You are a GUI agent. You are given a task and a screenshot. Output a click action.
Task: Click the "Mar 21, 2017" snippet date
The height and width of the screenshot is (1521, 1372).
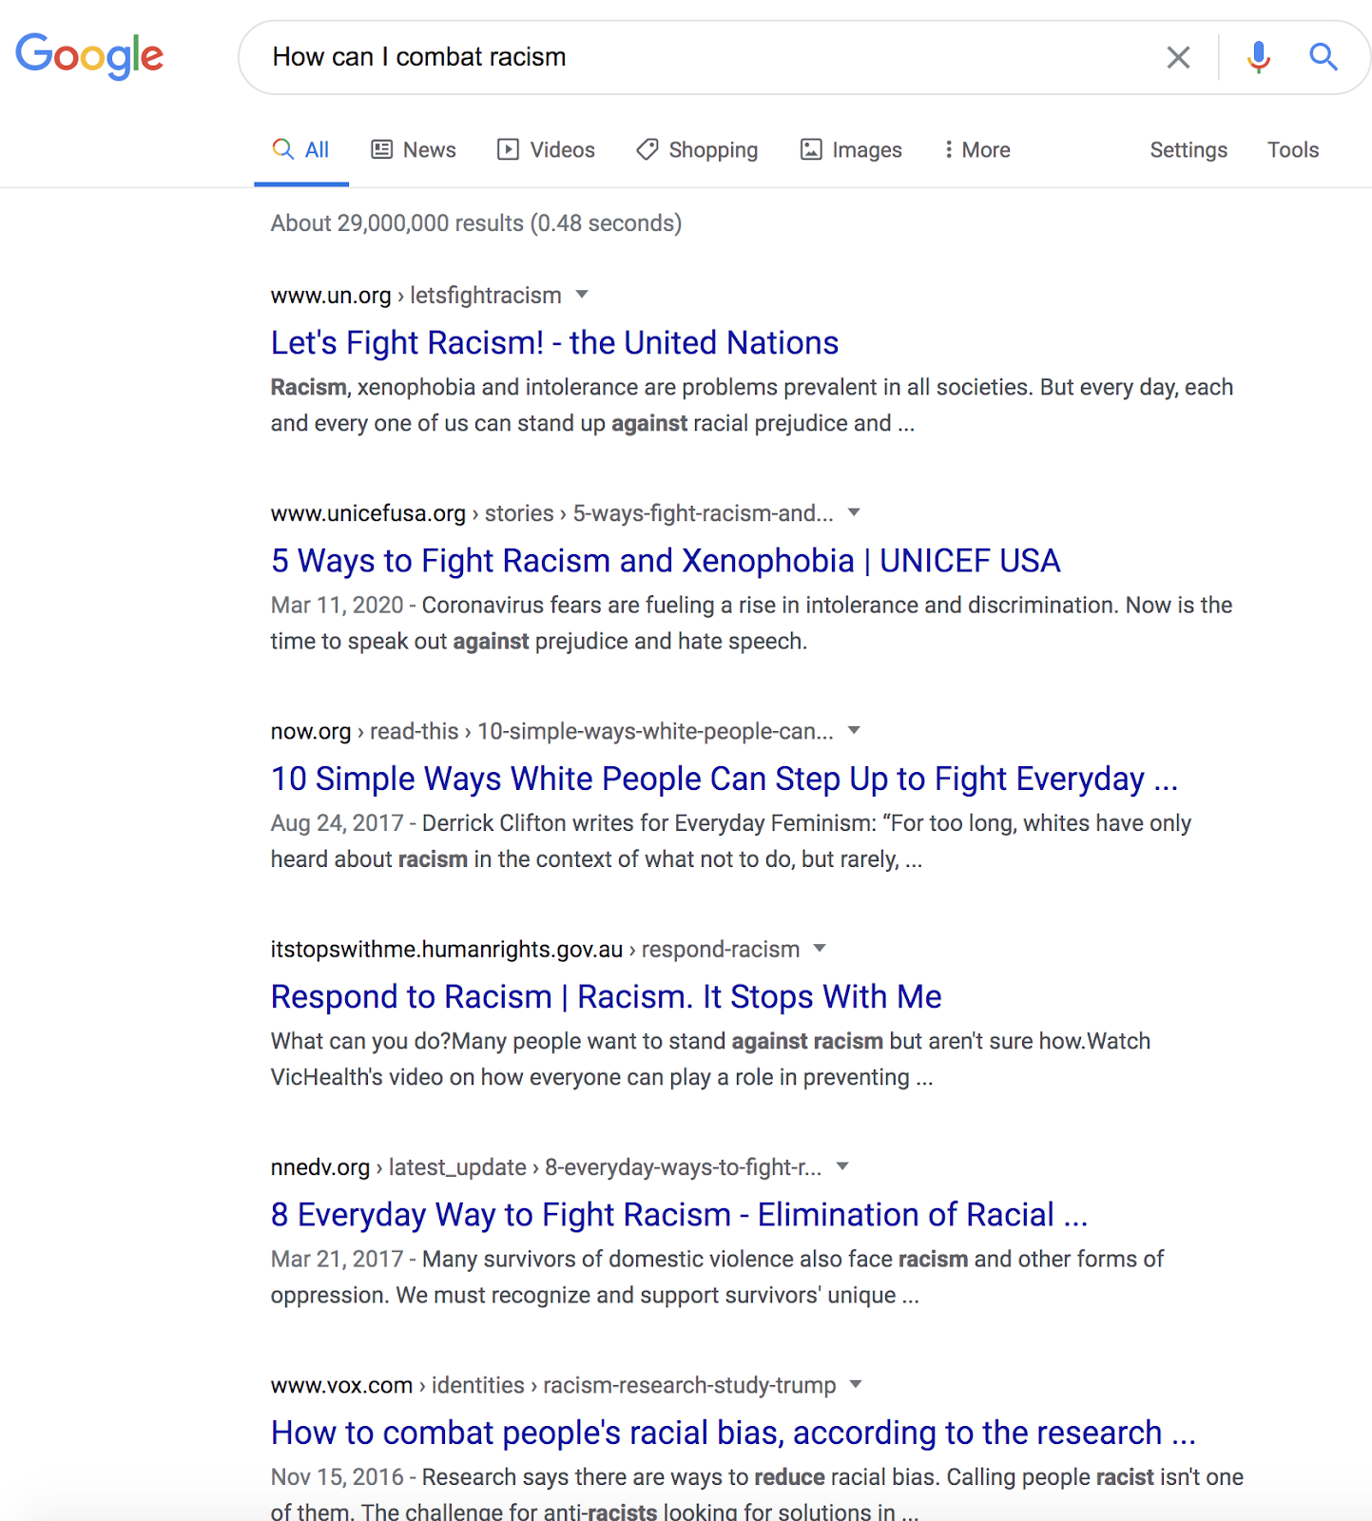click(x=338, y=1260)
